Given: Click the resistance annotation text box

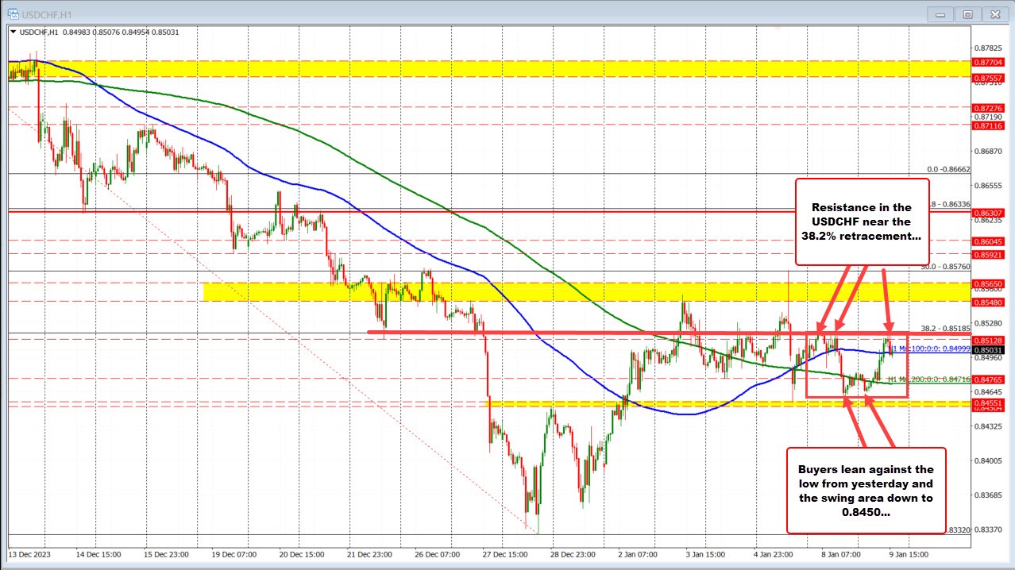Looking at the screenshot, I should coord(863,222).
